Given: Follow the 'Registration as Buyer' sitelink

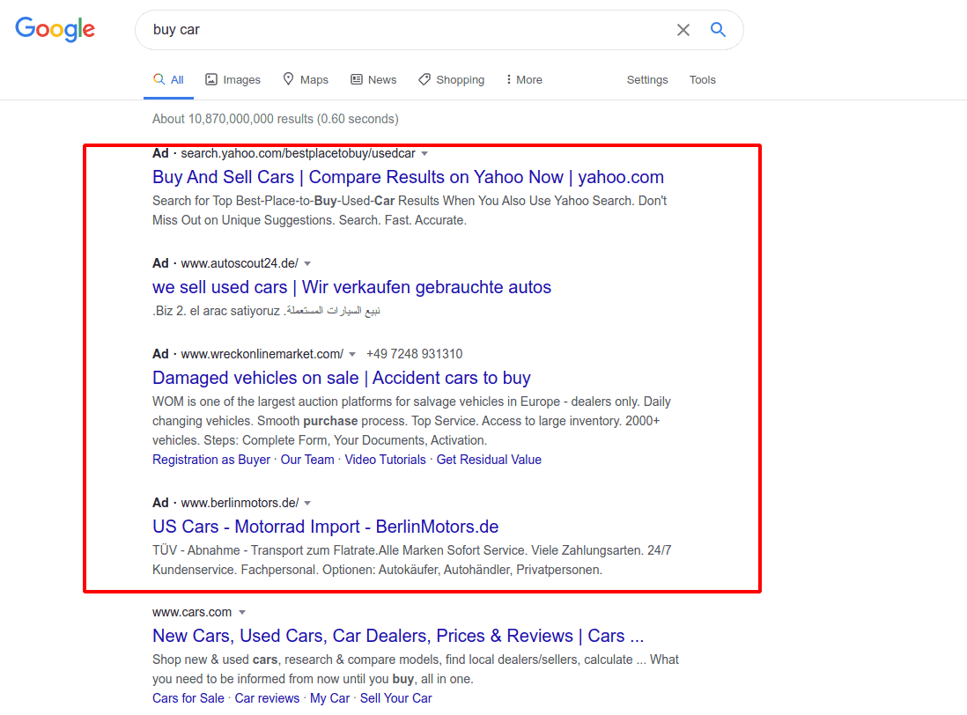Looking at the screenshot, I should point(211,460).
